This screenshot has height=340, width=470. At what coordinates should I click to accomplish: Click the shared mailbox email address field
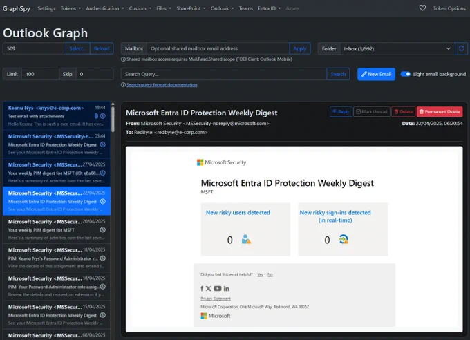(218, 48)
